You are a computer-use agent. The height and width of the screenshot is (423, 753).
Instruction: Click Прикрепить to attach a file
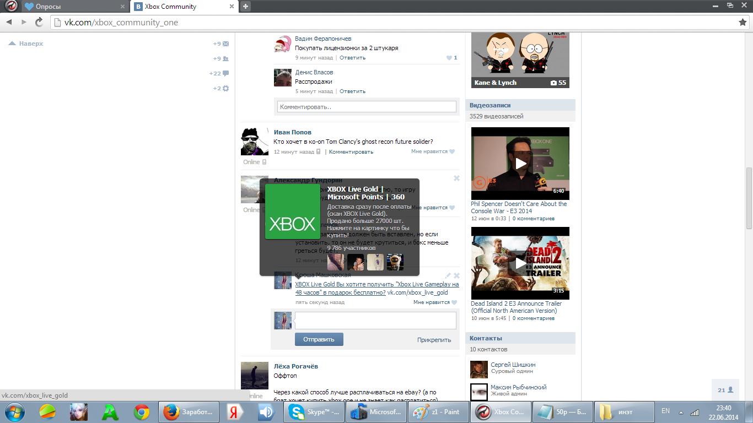(x=434, y=340)
